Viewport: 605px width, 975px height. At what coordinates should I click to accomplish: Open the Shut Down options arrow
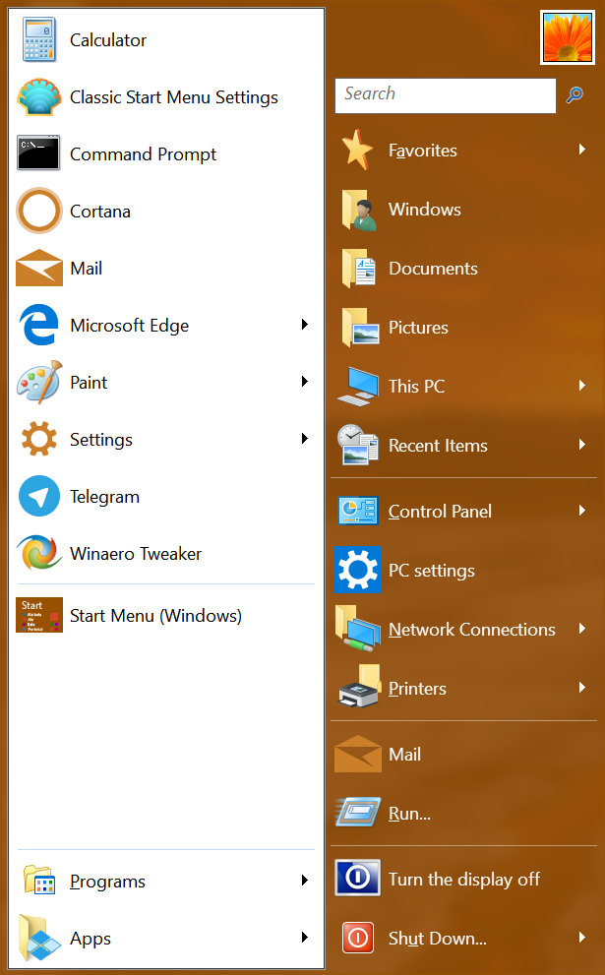(582, 937)
